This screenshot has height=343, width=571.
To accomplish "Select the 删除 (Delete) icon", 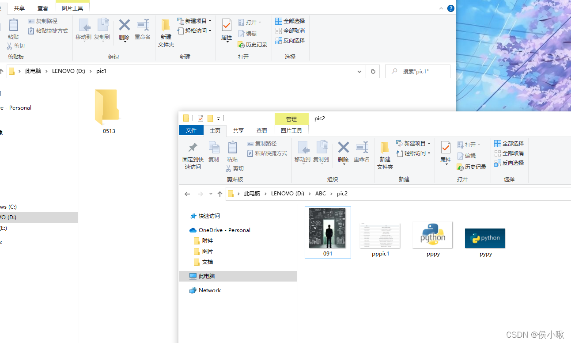I will [x=343, y=152].
